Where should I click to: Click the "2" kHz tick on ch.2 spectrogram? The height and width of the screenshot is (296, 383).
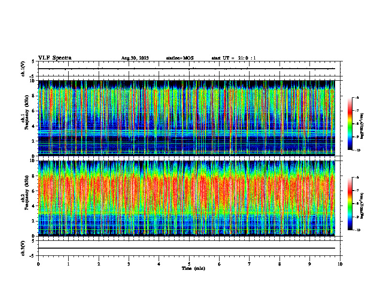click(x=34, y=221)
